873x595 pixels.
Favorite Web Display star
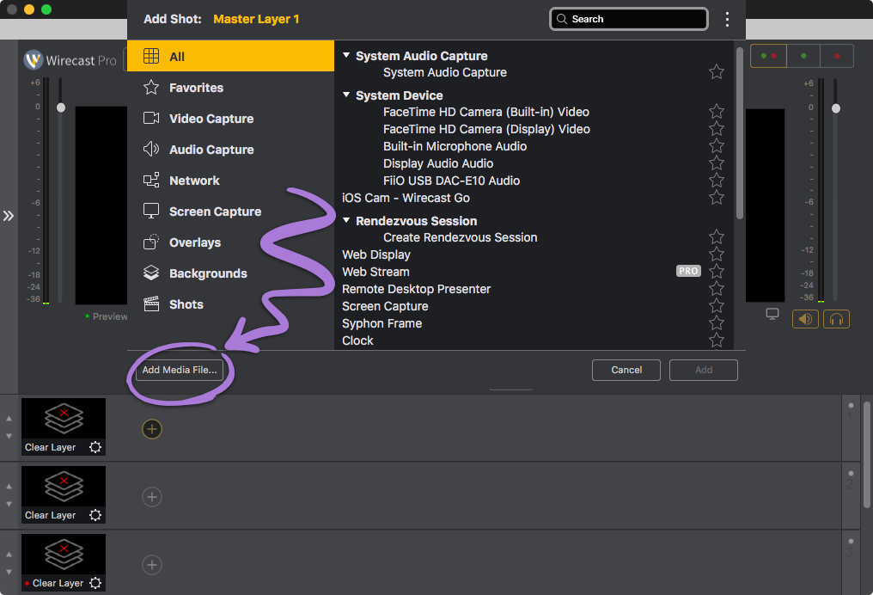pos(717,254)
